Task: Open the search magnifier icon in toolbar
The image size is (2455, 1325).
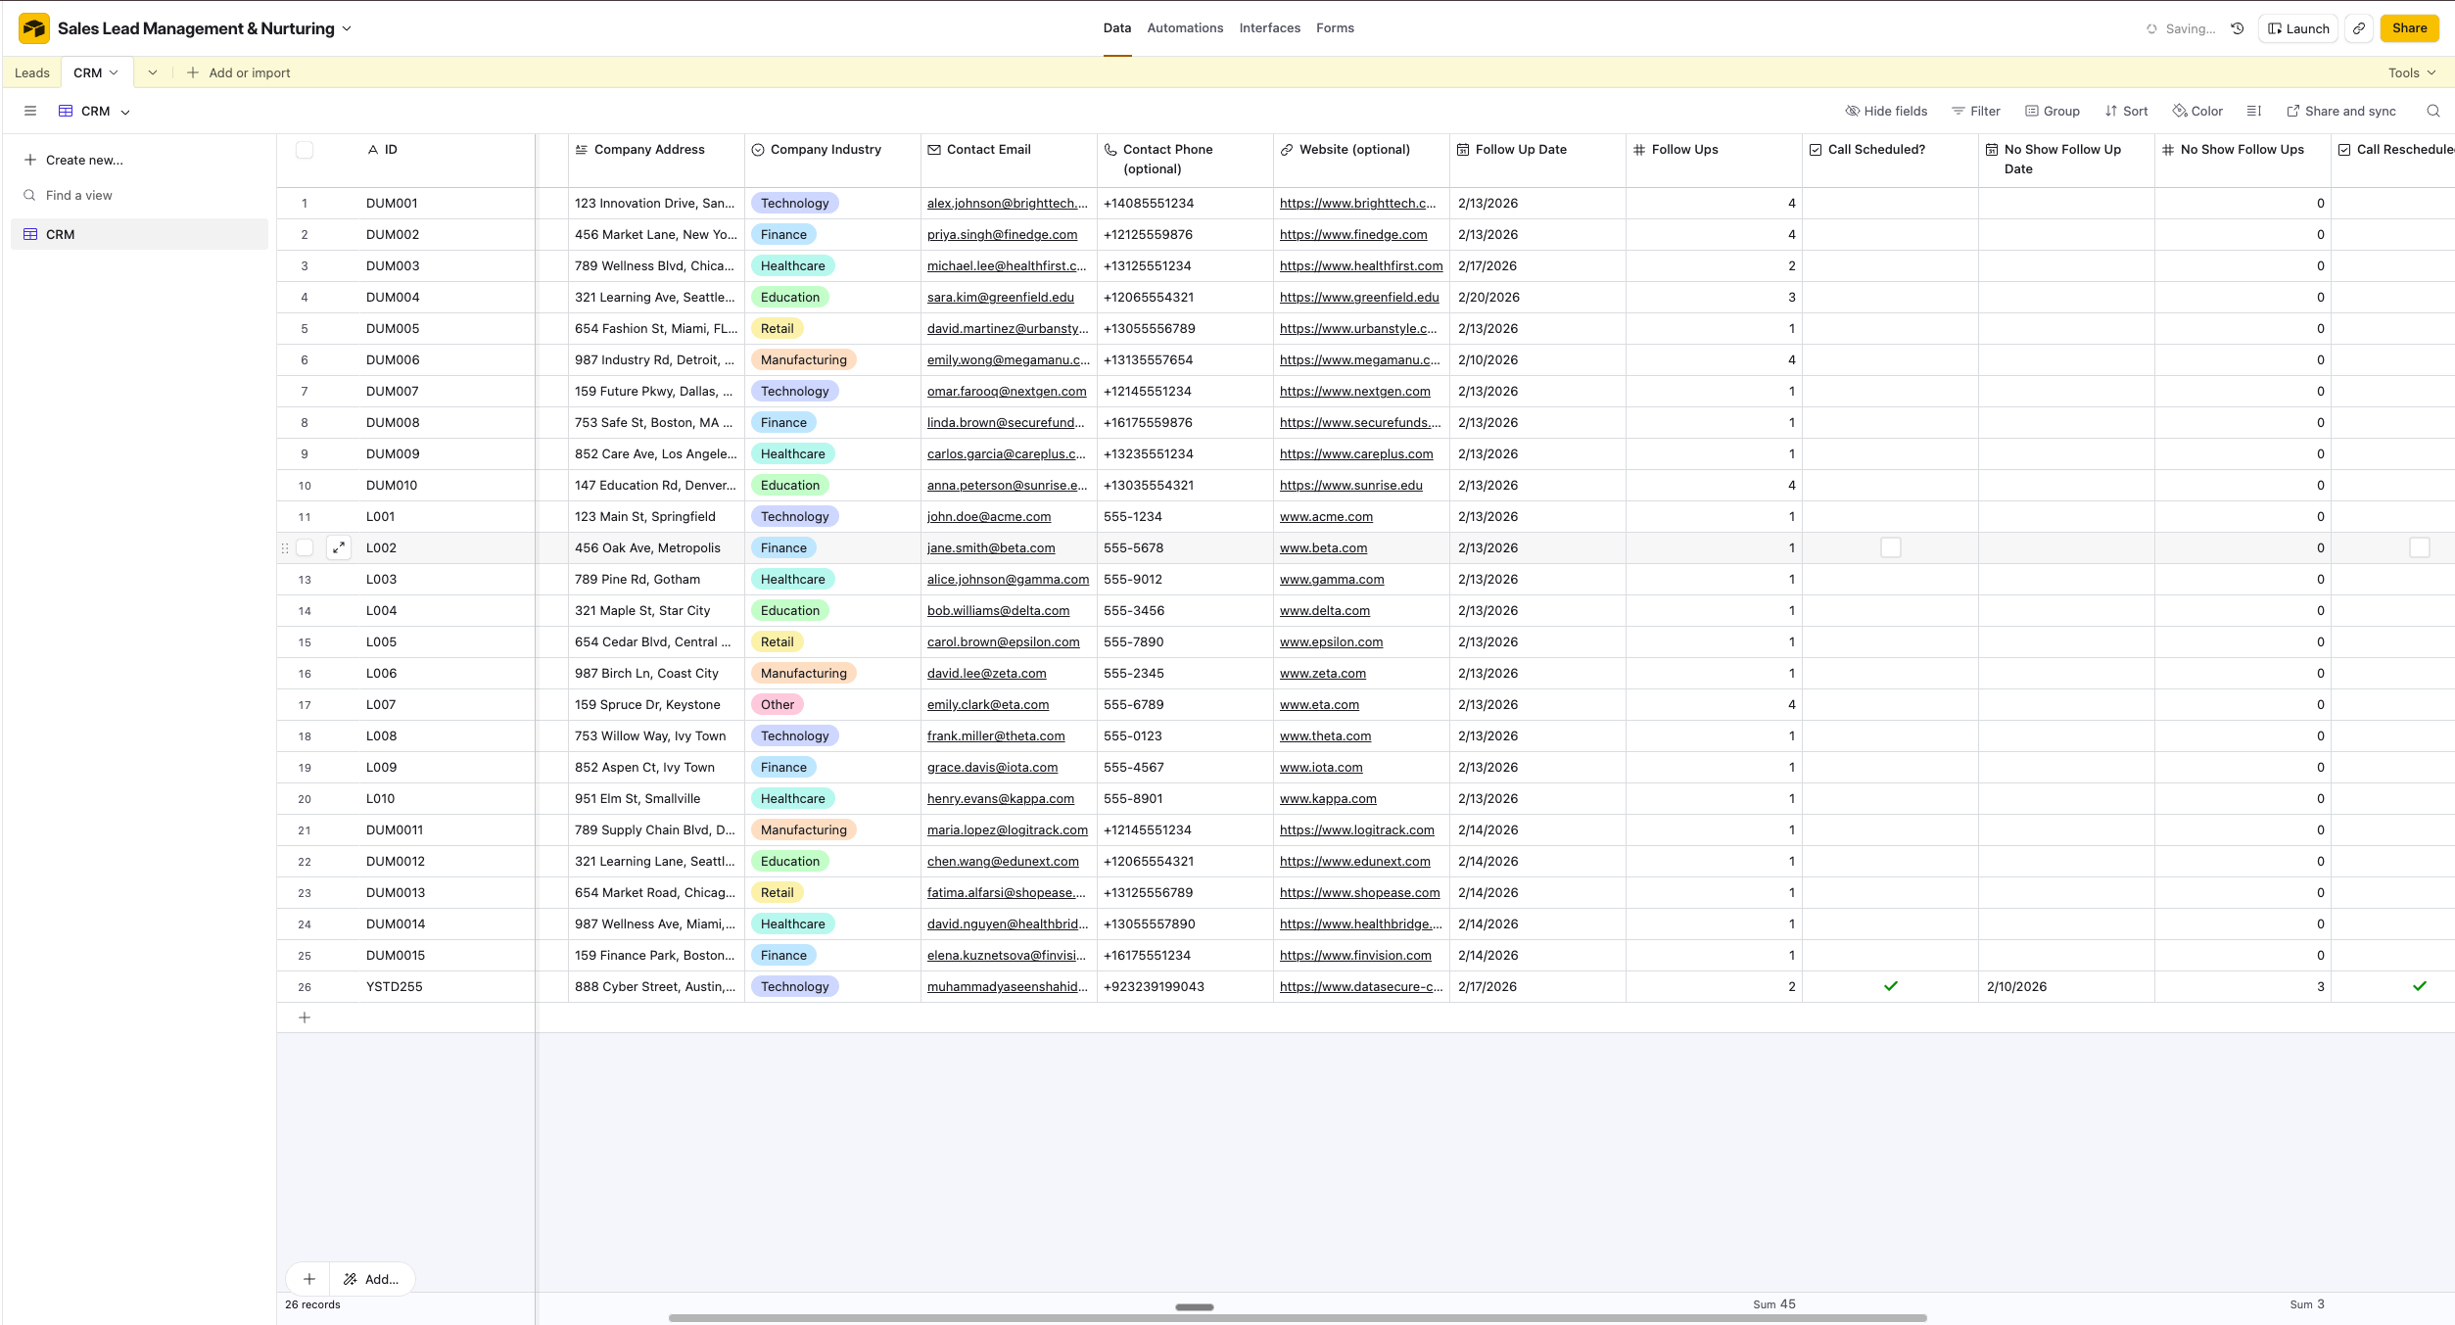Action: pos(2432,111)
